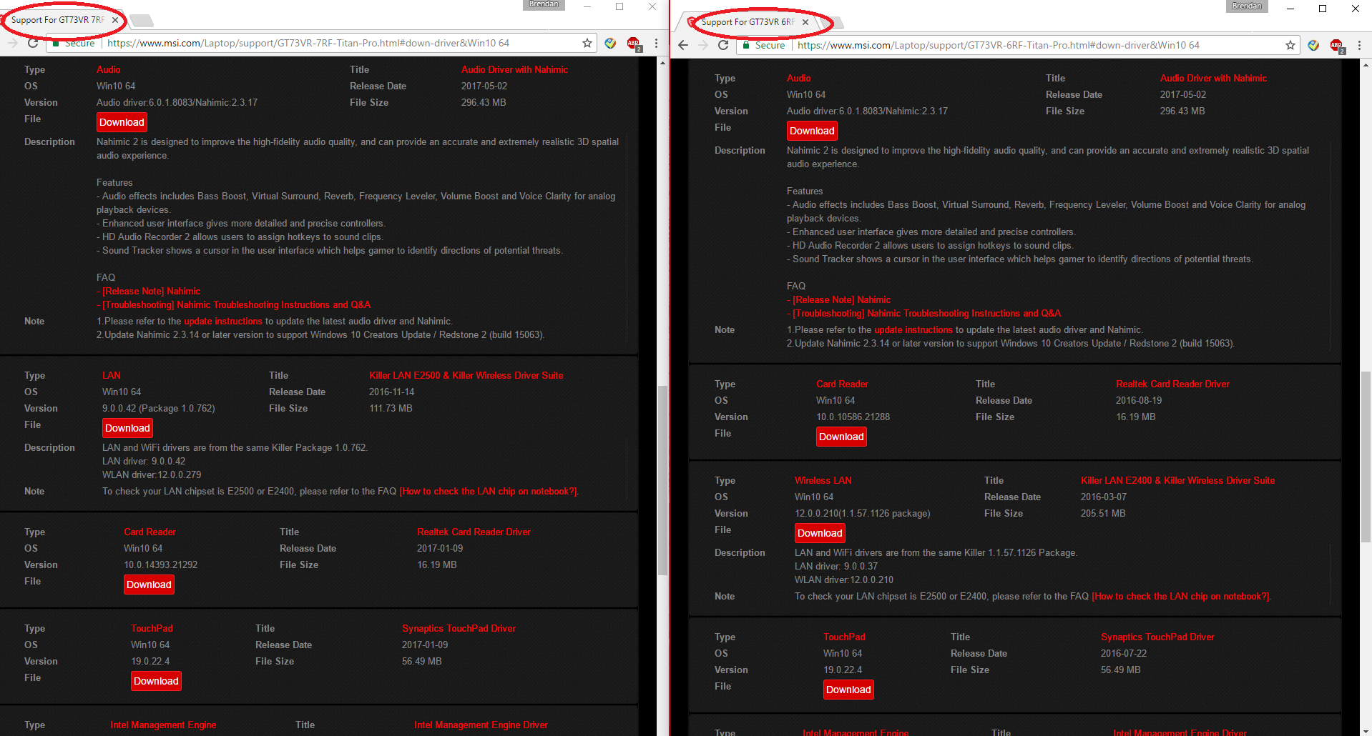The height and width of the screenshot is (736, 1372).
Task: Click Realtek Card Reader Driver title in right window
Action: (1172, 384)
